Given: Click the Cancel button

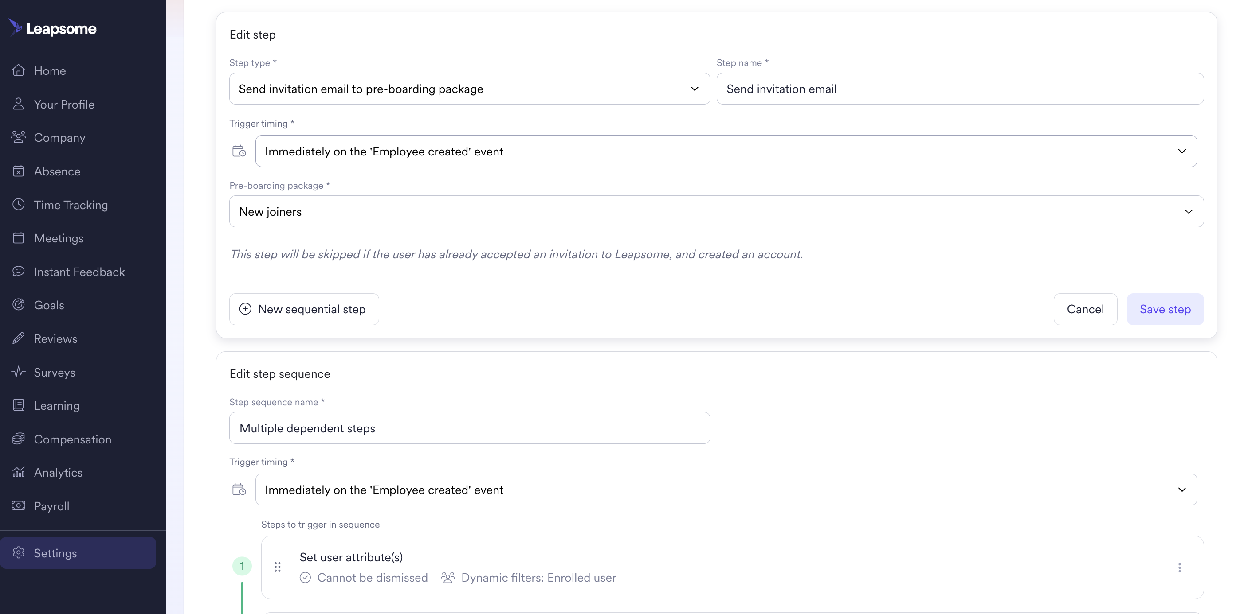Looking at the screenshot, I should pos(1085,309).
